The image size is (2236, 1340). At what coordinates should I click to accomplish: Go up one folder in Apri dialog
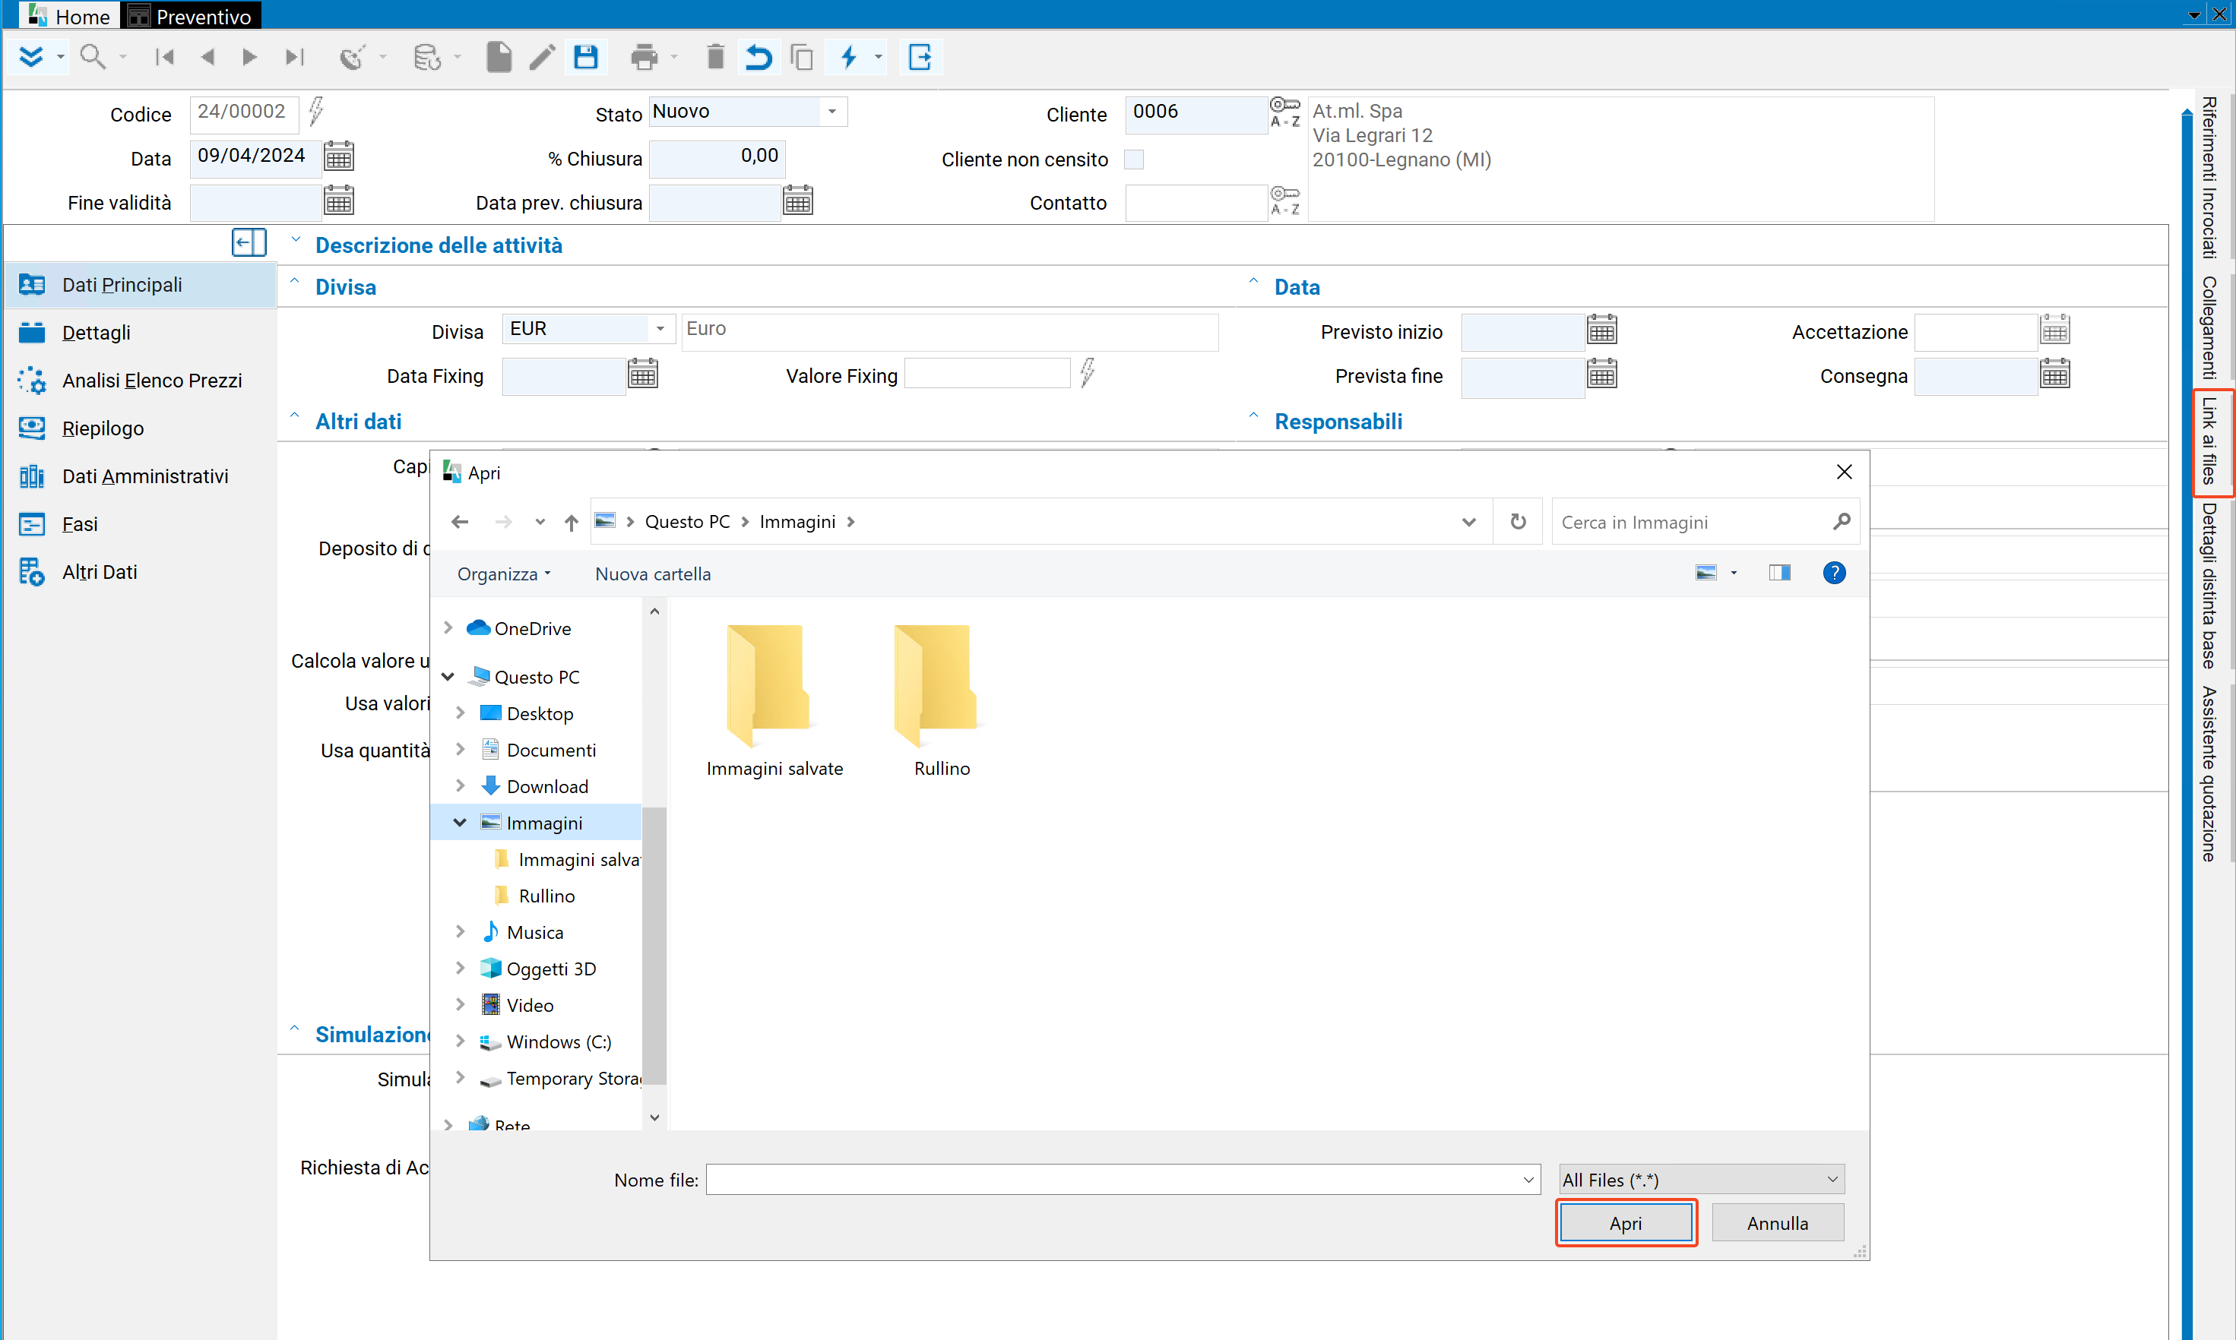coord(571,522)
